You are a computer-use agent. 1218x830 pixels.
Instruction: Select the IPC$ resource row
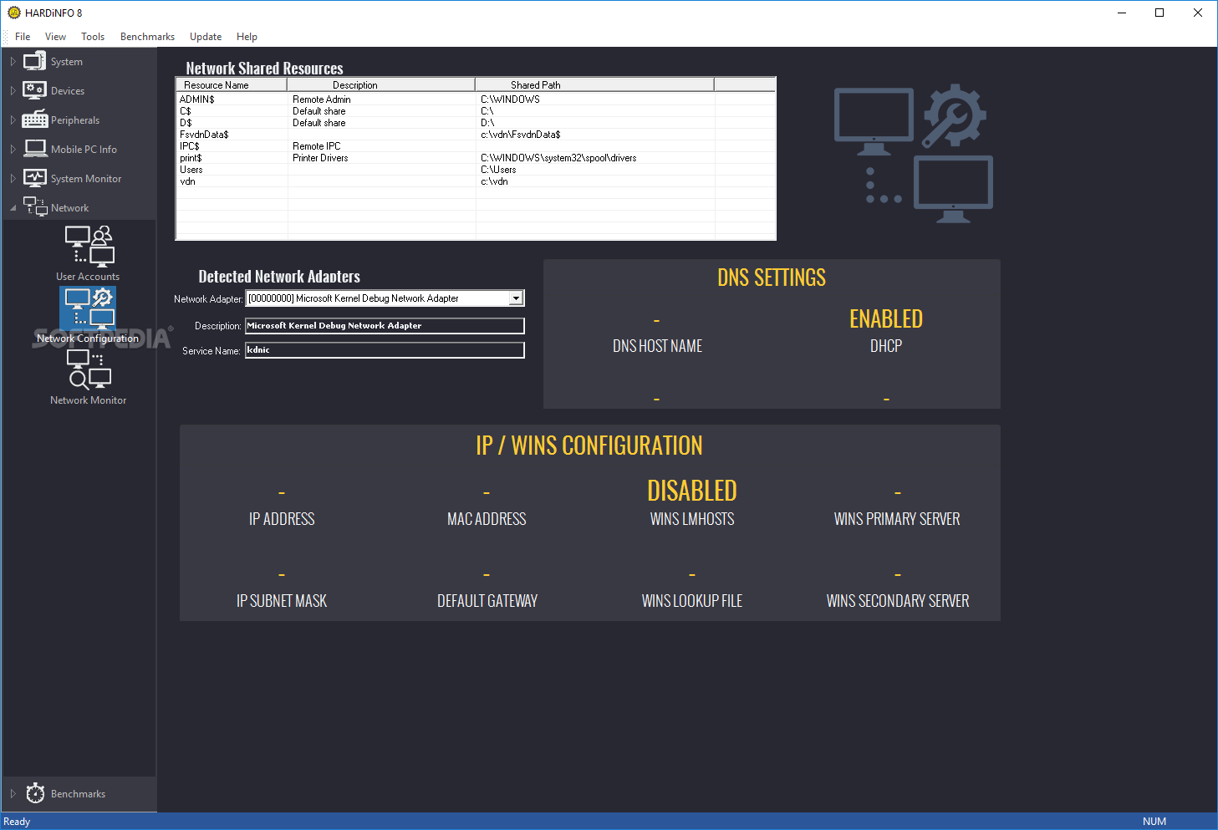pyautogui.click(x=476, y=145)
